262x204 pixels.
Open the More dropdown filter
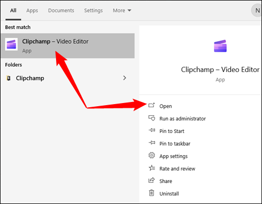click(122, 11)
